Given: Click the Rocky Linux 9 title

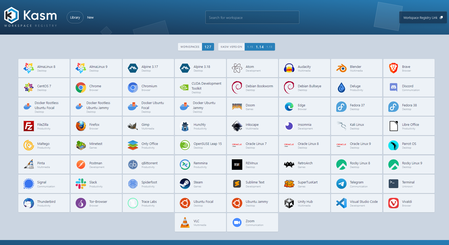Looking at the screenshot, I should coord(412,163).
